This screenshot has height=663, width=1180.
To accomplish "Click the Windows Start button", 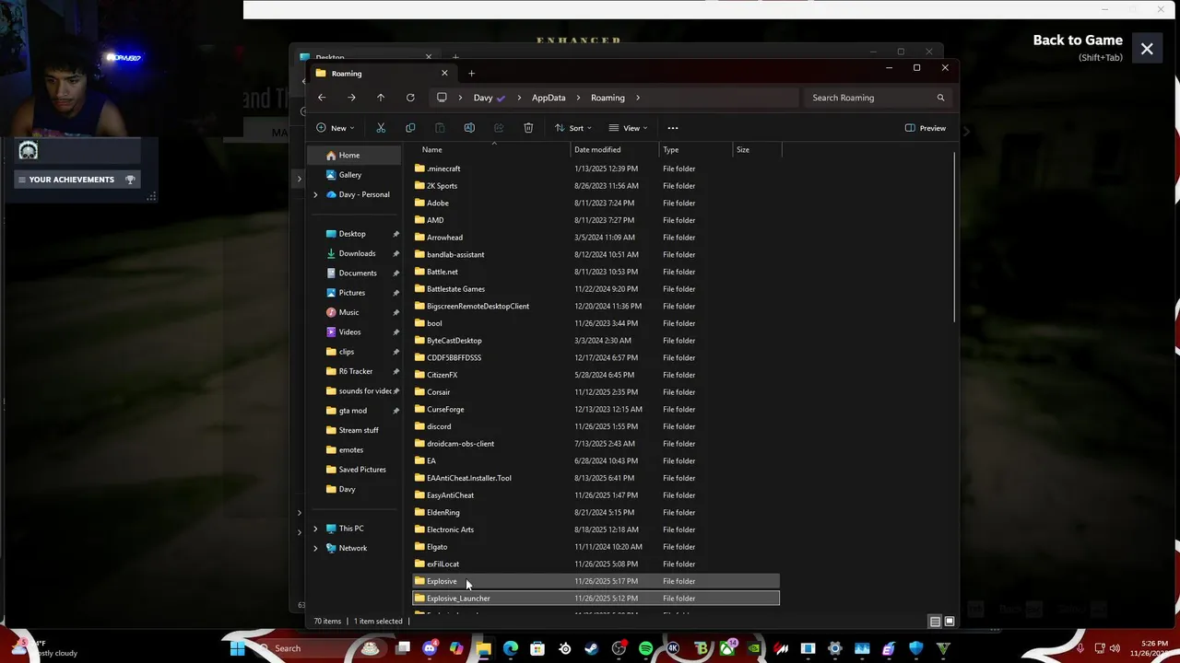I will [x=237, y=648].
